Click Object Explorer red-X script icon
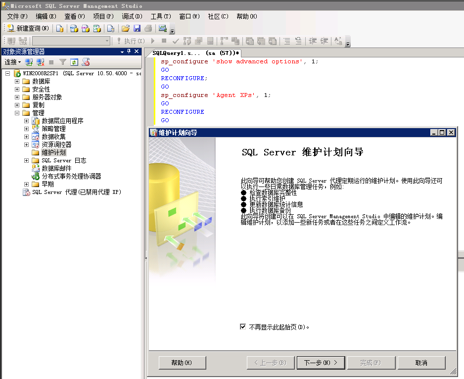 coord(86,62)
